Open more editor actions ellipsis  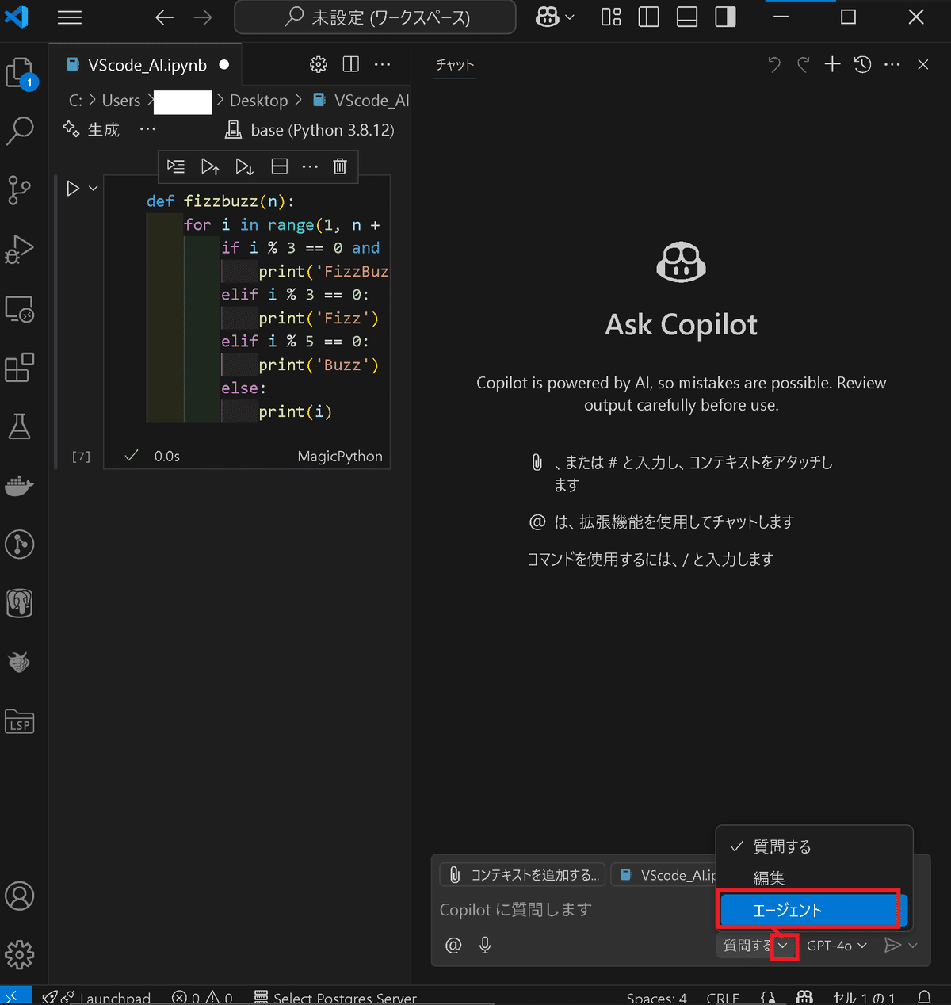[x=383, y=65]
